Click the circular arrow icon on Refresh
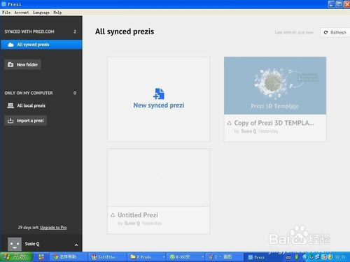Viewport: 350px width, 262px height. click(x=325, y=32)
